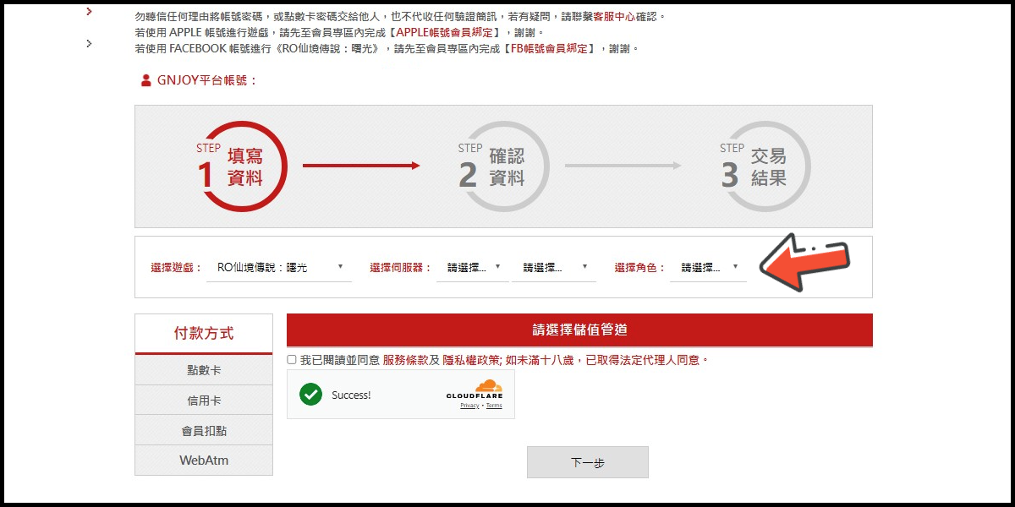Click the green Success checkmark icon
The width and height of the screenshot is (1015, 507).
310,395
